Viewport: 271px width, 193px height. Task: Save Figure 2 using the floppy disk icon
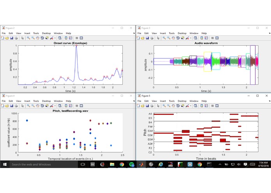(12, 38)
